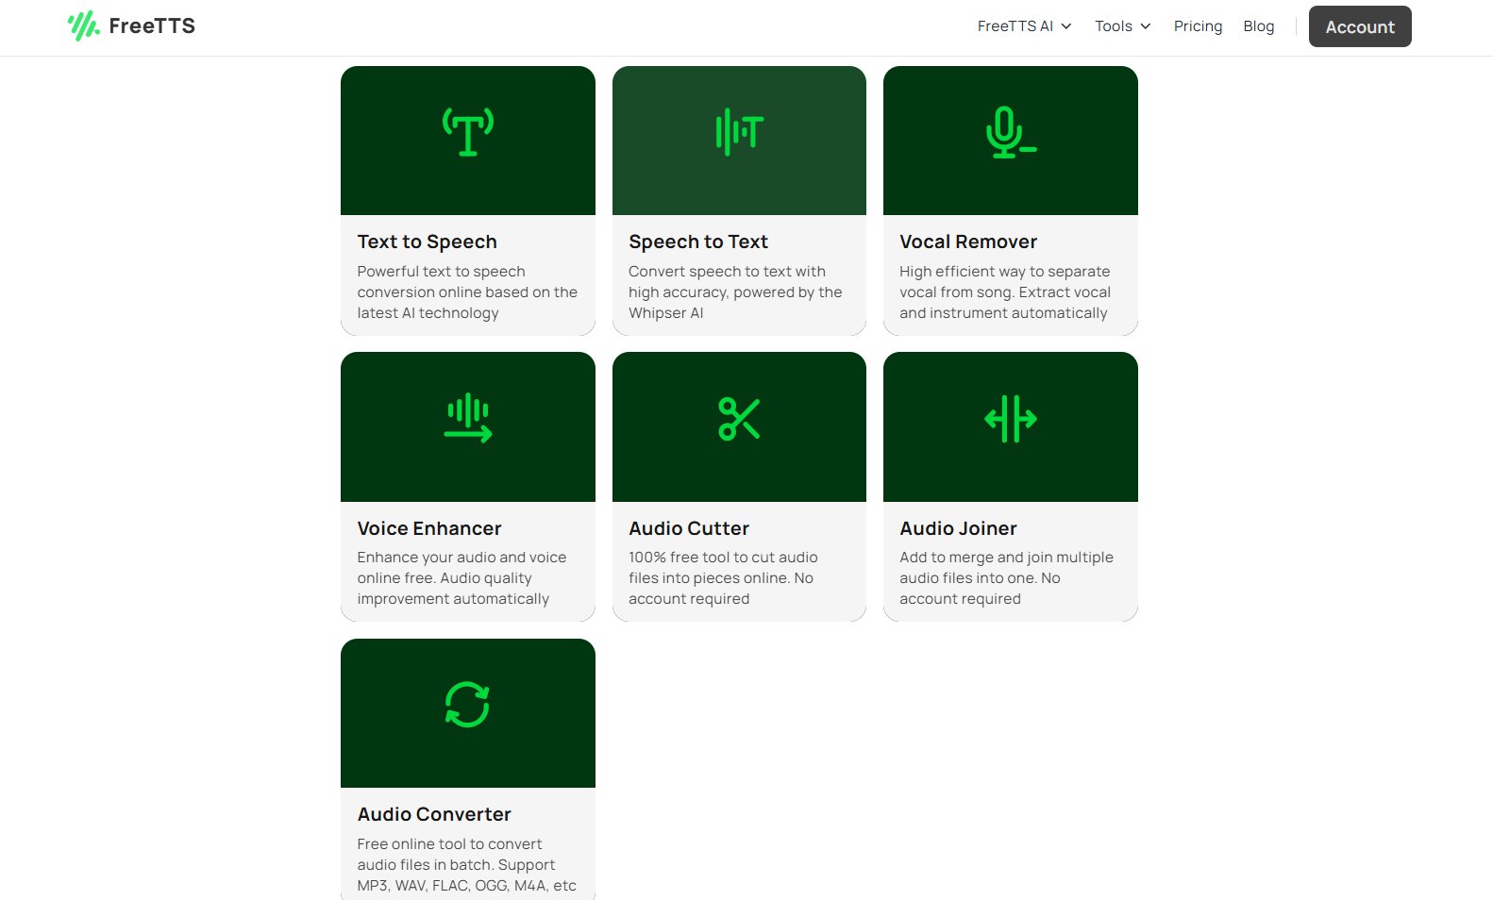Click the Audio Joiner merge arrows icon
The image size is (1493, 900).
pyautogui.click(x=1011, y=419)
